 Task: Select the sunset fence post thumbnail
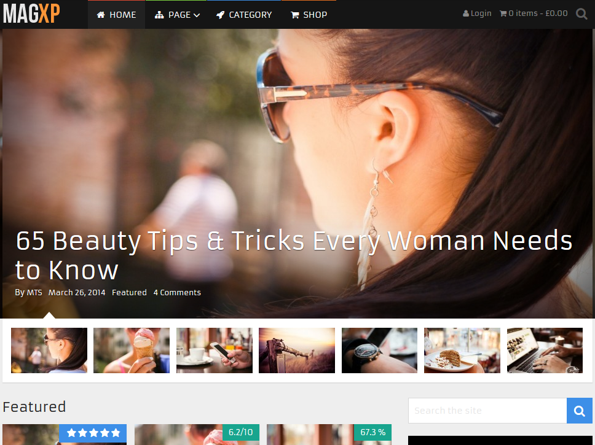(297, 350)
